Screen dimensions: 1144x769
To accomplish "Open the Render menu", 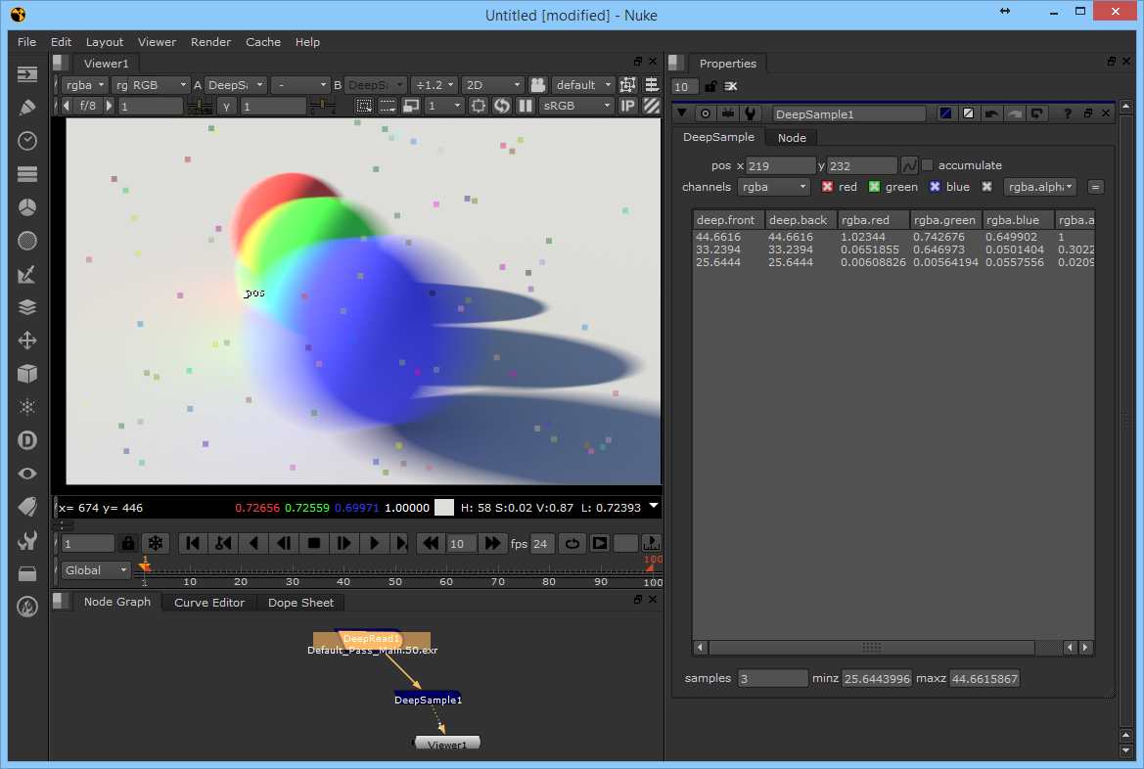I will 210,42.
